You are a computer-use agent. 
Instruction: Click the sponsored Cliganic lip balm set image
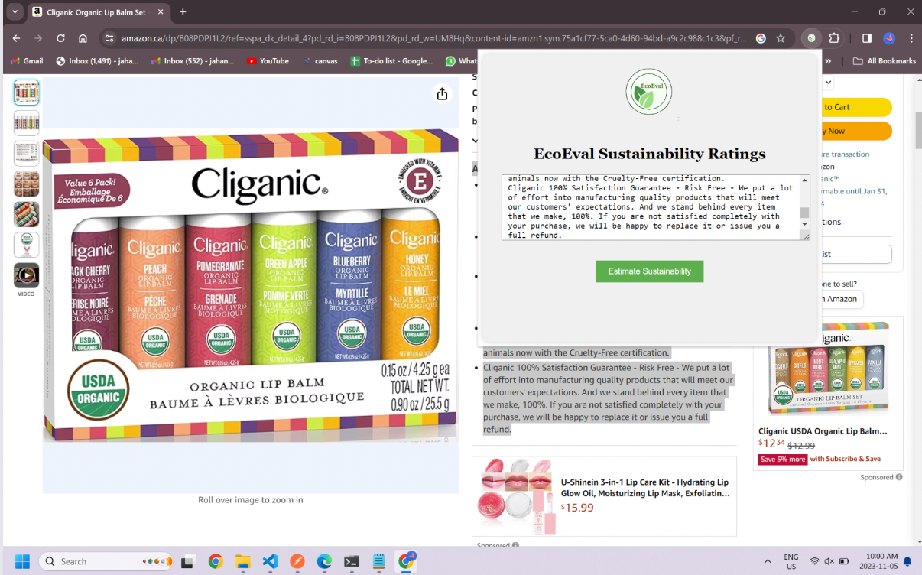tap(829, 369)
